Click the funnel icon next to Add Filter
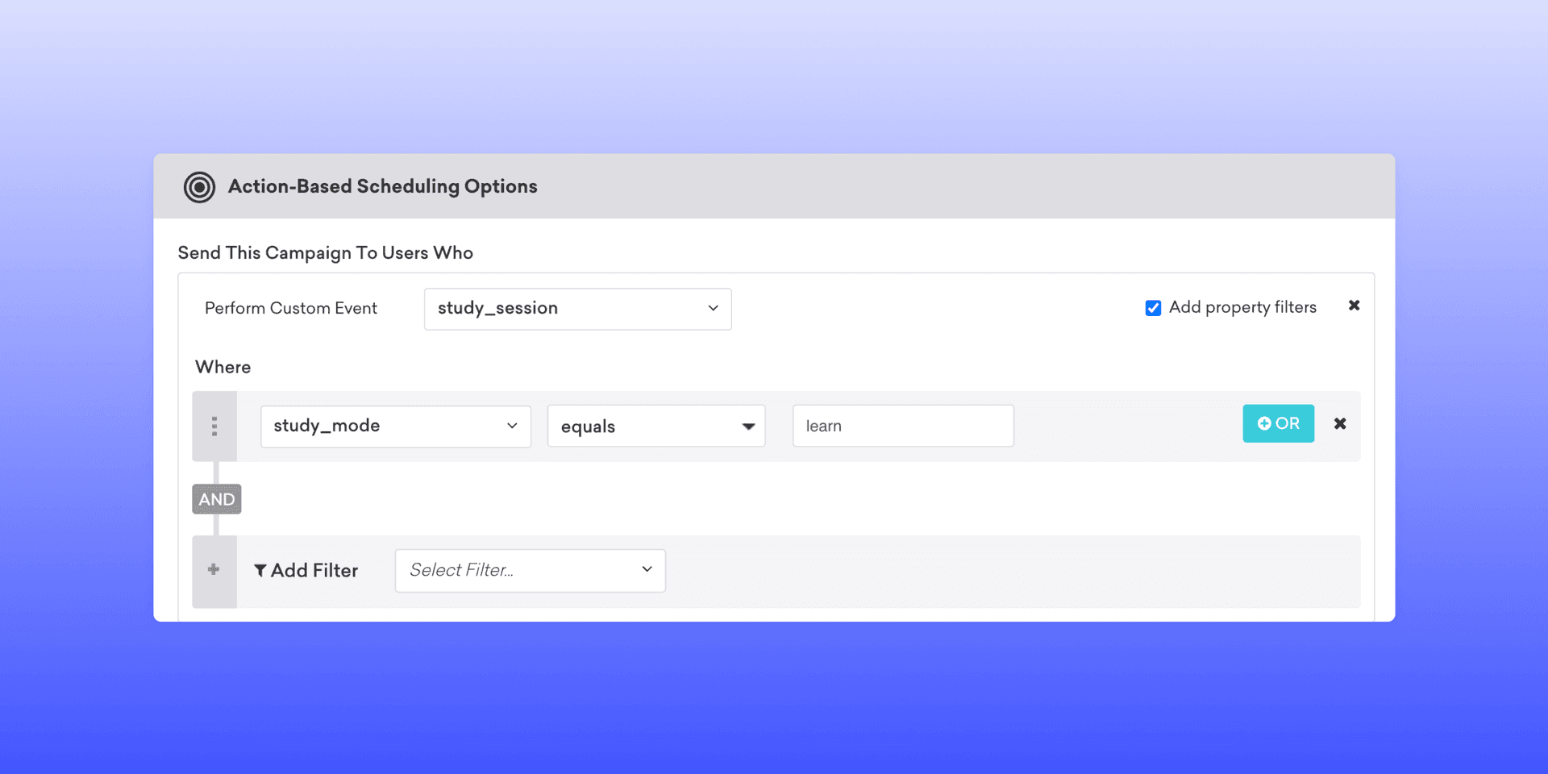The image size is (1548, 774). click(x=260, y=571)
